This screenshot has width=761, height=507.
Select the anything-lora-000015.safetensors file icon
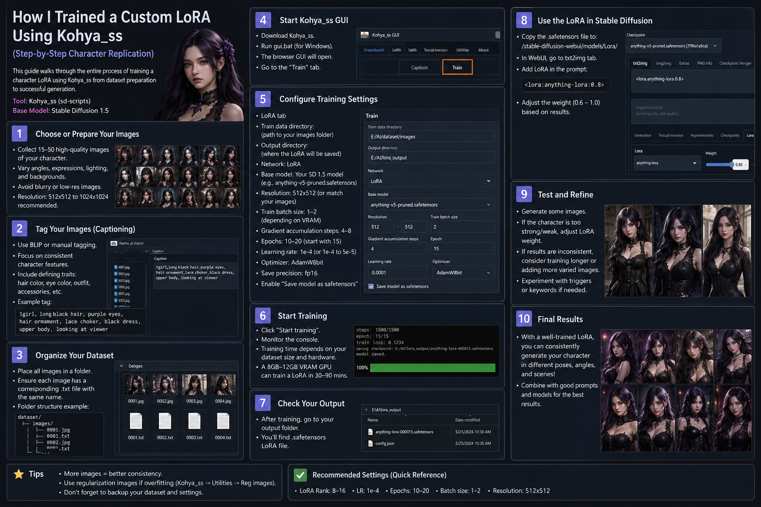click(371, 432)
